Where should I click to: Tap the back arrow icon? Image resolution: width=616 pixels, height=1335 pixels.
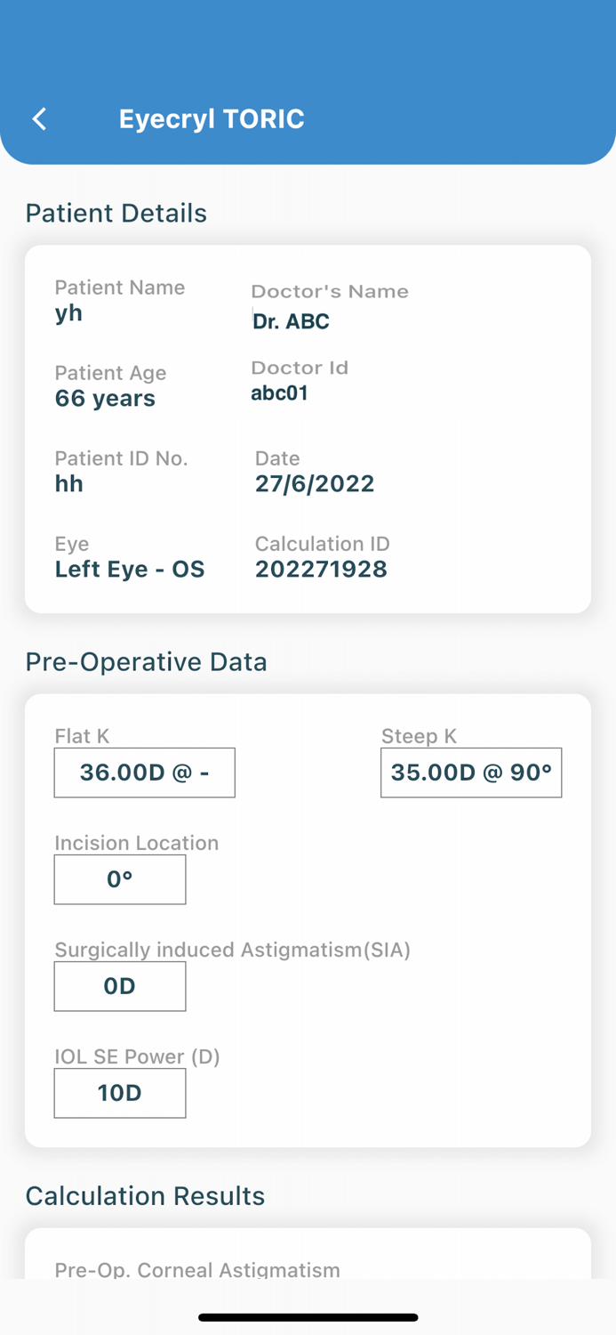(x=39, y=119)
